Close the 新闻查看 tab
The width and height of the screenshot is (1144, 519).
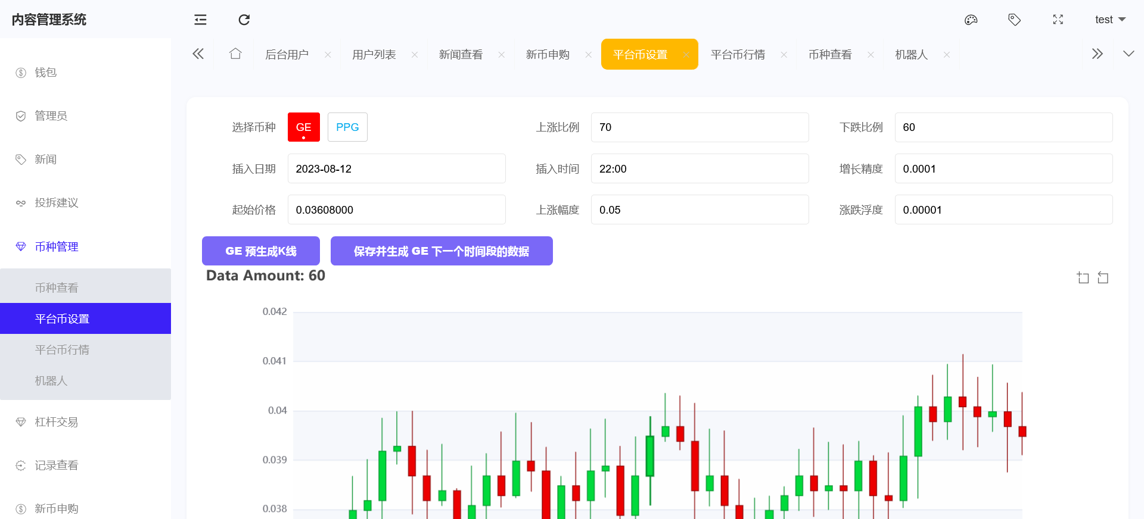(x=502, y=55)
